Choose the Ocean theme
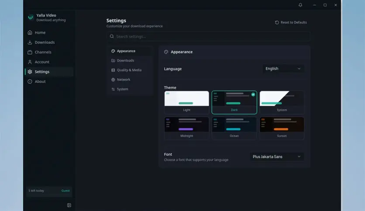Viewport: 365px width, 211px height. tap(234, 128)
